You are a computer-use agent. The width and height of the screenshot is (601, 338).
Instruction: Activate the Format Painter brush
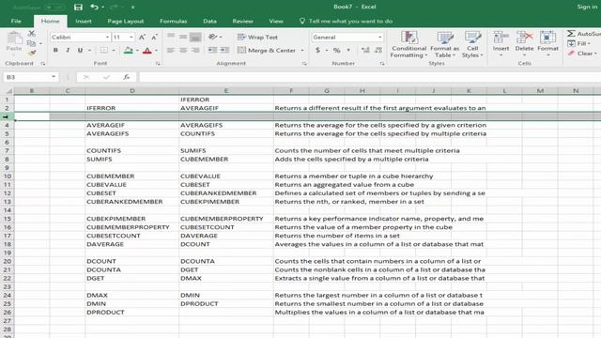(x=32, y=53)
